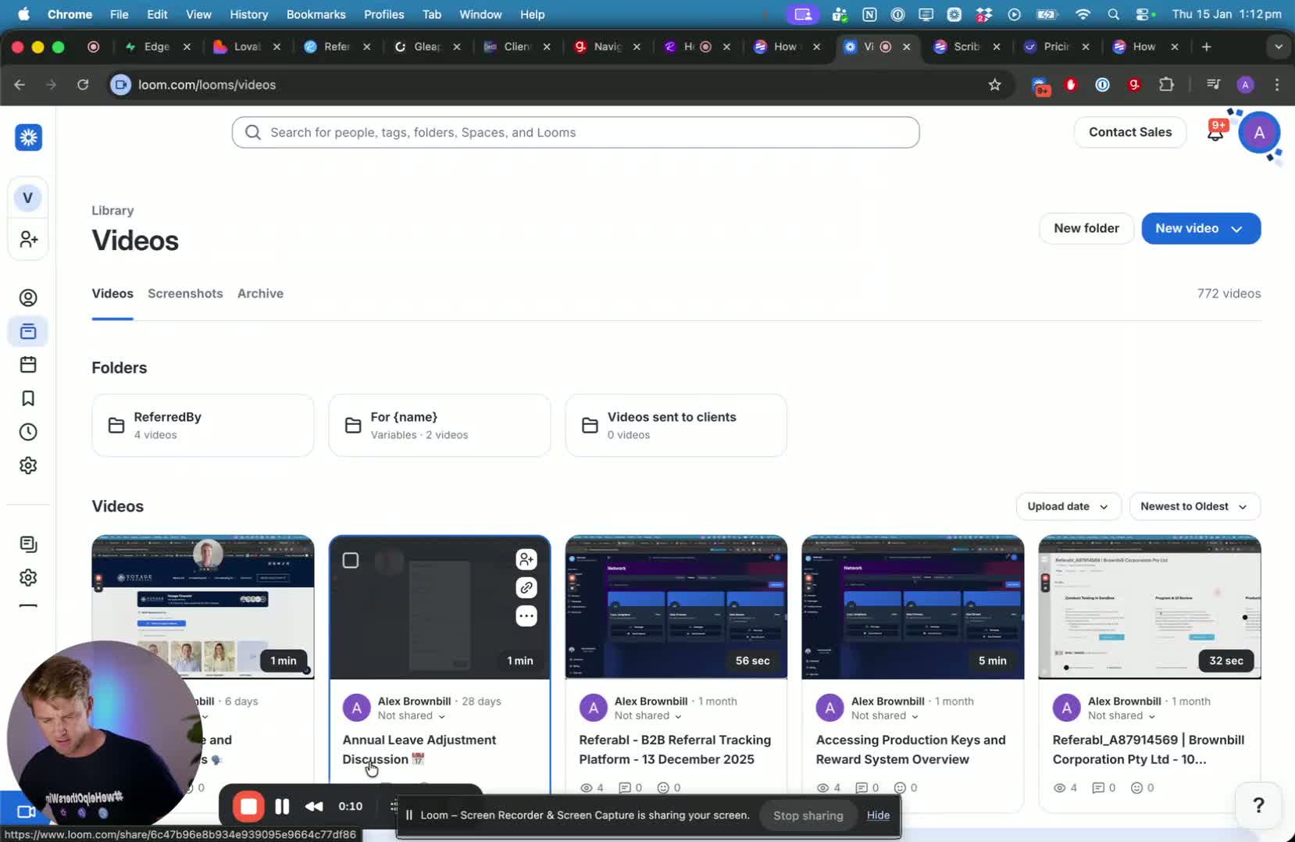Open the invite people icon in sidebar
Image resolution: width=1295 pixels, height=842 pixels.
28,239
